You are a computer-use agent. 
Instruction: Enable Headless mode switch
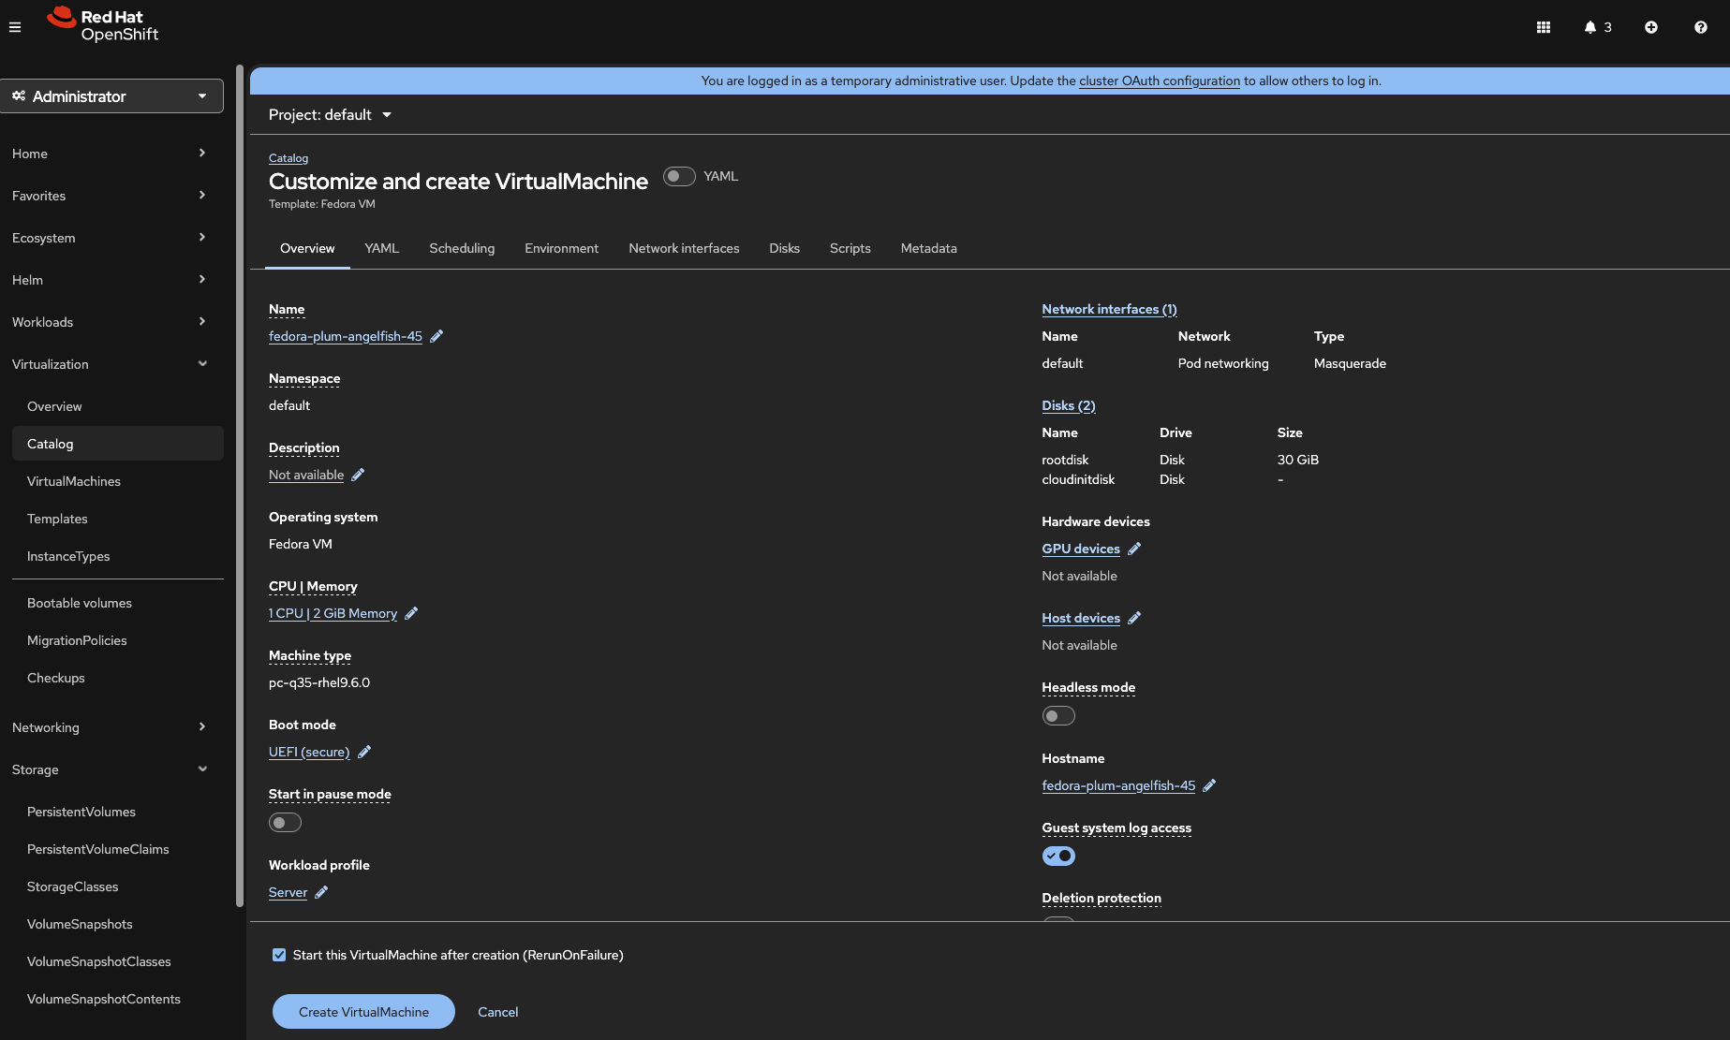(1058, 716)
